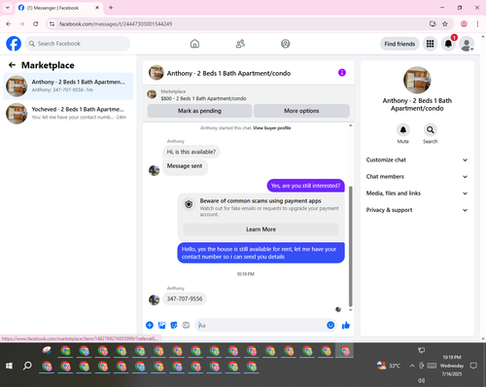Open a new browser tab
Screen dimensions: 486x387
click(x=111, y=8)
